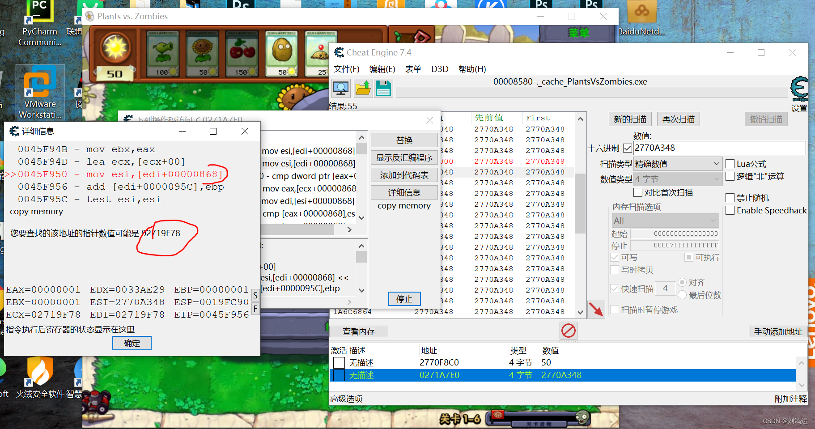Click the scan value input field
The image size is (815, 429).
click(x=720, y=148)
